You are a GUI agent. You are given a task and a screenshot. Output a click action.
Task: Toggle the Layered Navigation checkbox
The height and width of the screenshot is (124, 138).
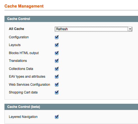coord(57,117)
